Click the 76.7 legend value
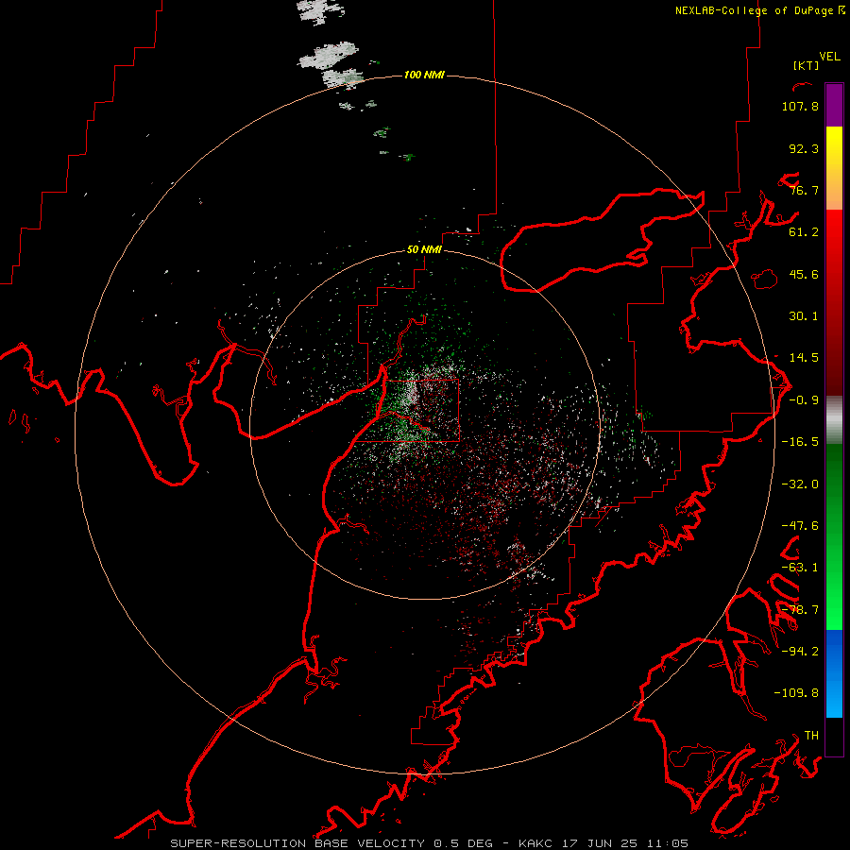 tap(804, 190)
